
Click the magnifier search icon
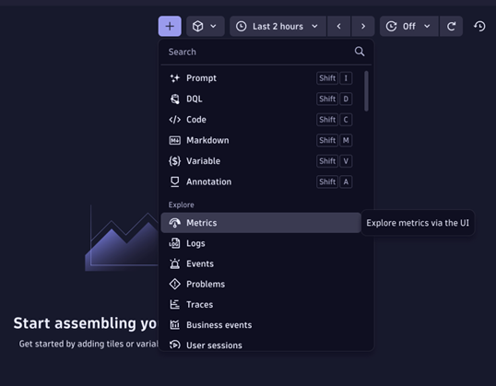(x=360, y=52)
